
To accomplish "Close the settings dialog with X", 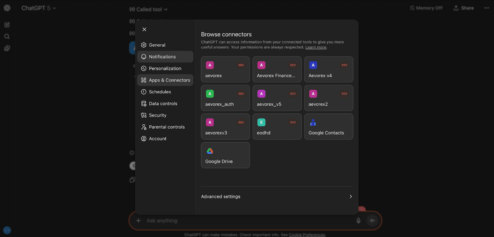I will (x=144, y=29).
